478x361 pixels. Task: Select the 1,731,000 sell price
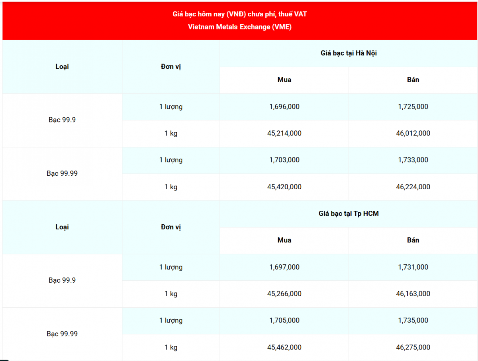(413, 267)
